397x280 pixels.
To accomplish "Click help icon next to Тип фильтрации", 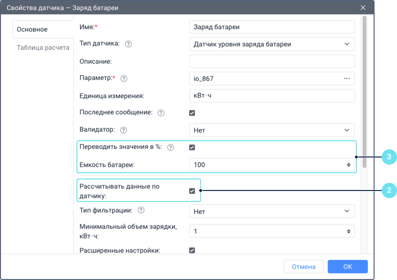I will pos(141,210).
